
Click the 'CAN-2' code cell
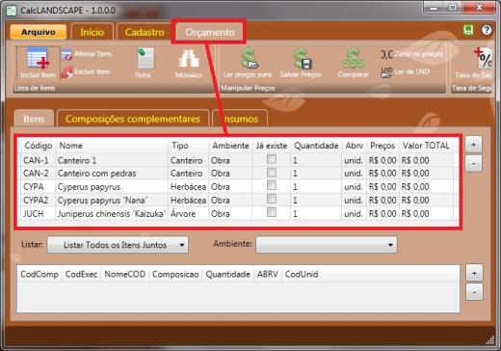tap(39, 174)
